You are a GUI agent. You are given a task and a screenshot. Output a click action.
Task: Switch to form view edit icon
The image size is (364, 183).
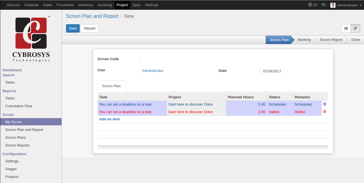tap(355, 28)
